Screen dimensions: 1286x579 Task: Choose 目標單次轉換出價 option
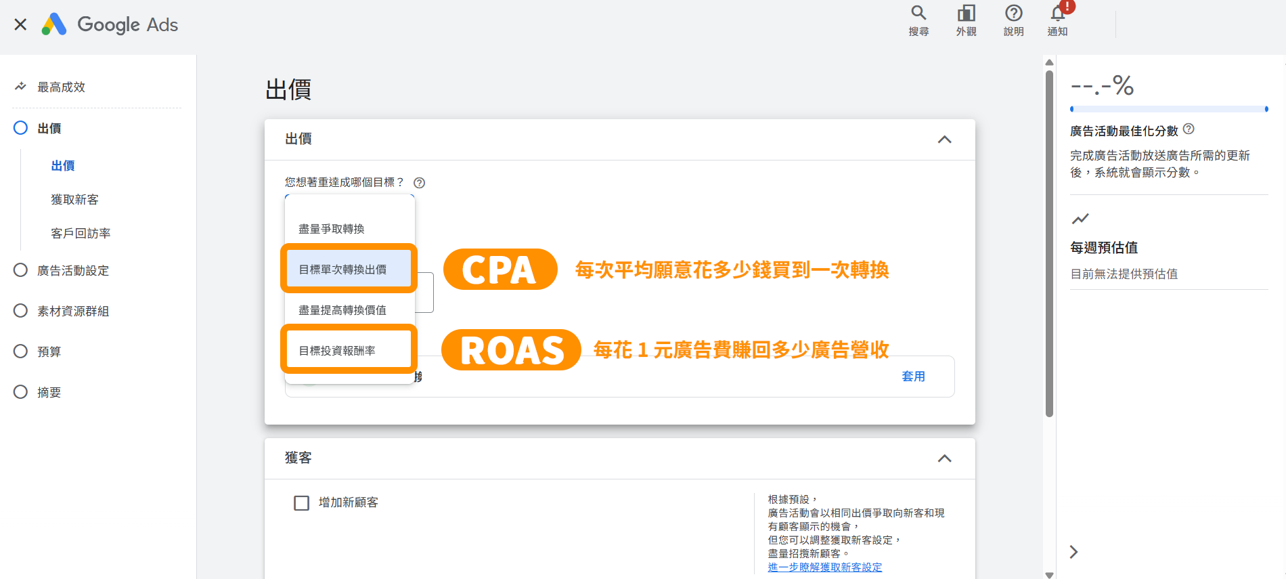[349, 269]
